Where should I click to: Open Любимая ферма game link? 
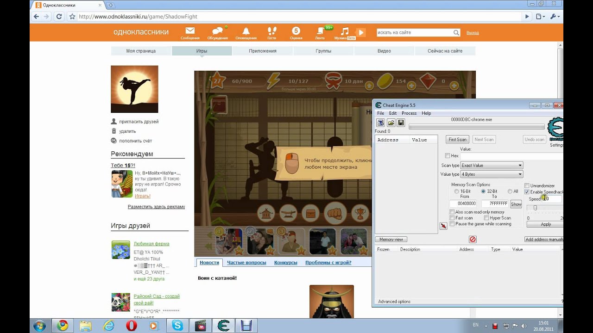pos(151,244)
